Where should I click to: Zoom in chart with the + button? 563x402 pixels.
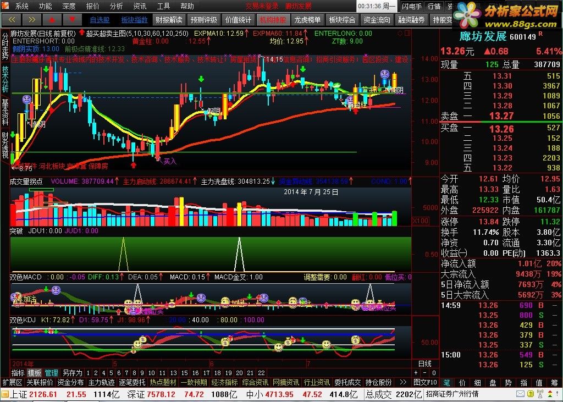(416, 373)
